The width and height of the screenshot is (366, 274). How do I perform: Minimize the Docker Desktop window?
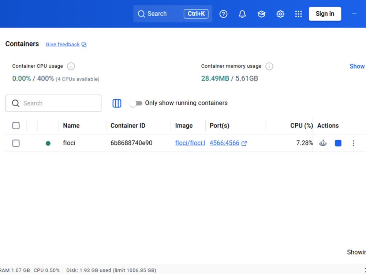pos(354,14)
